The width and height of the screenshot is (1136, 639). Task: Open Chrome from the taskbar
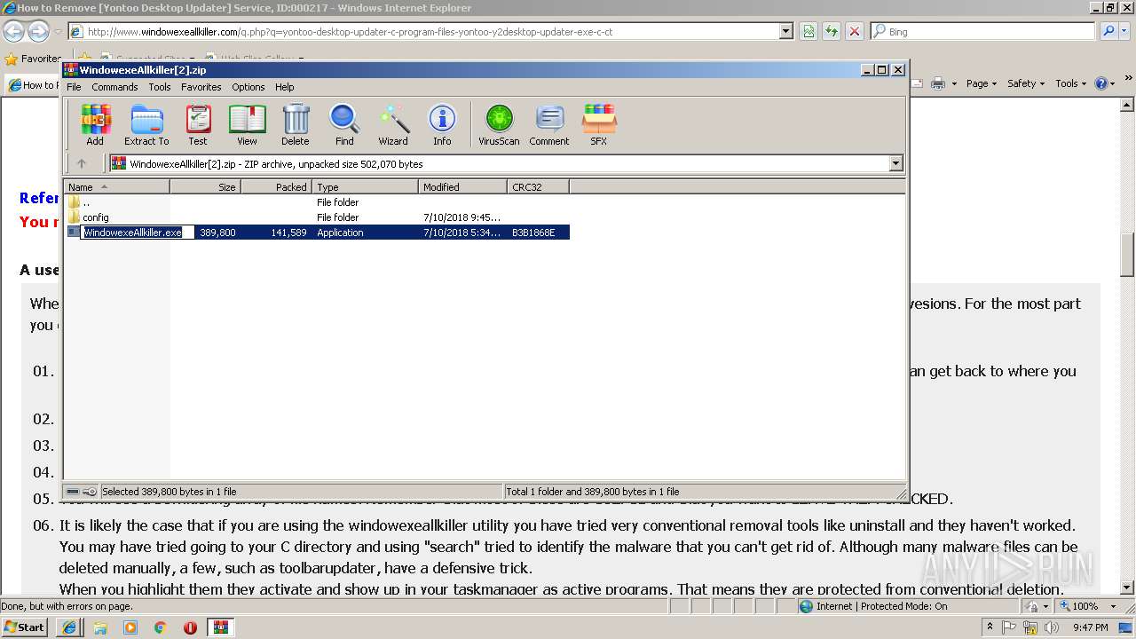(160, 627)
